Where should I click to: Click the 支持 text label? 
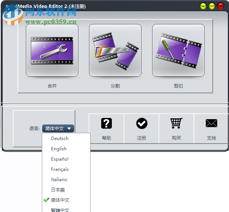click(212, 138)
